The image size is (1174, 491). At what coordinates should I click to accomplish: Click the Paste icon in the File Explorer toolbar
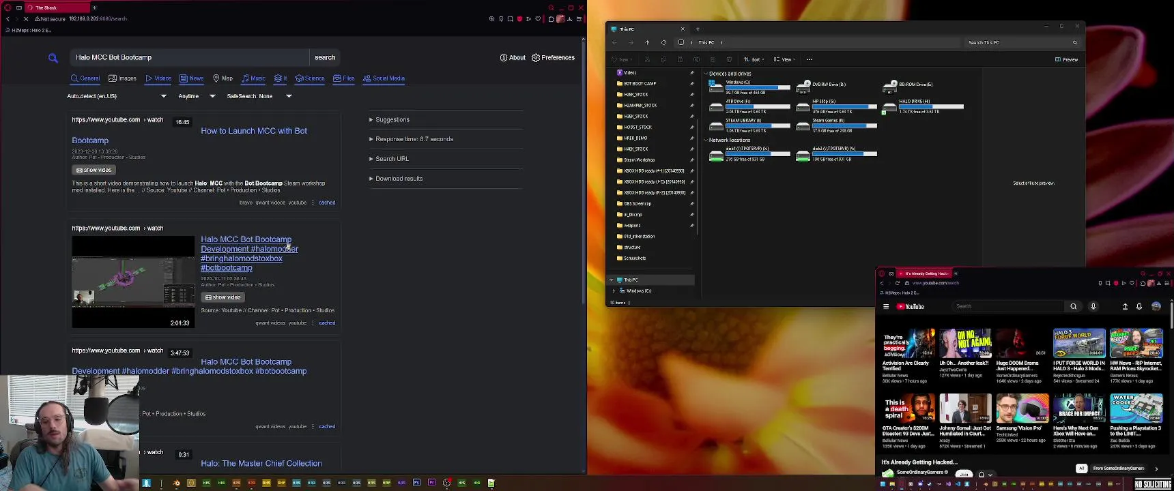(x=680, y=59)
